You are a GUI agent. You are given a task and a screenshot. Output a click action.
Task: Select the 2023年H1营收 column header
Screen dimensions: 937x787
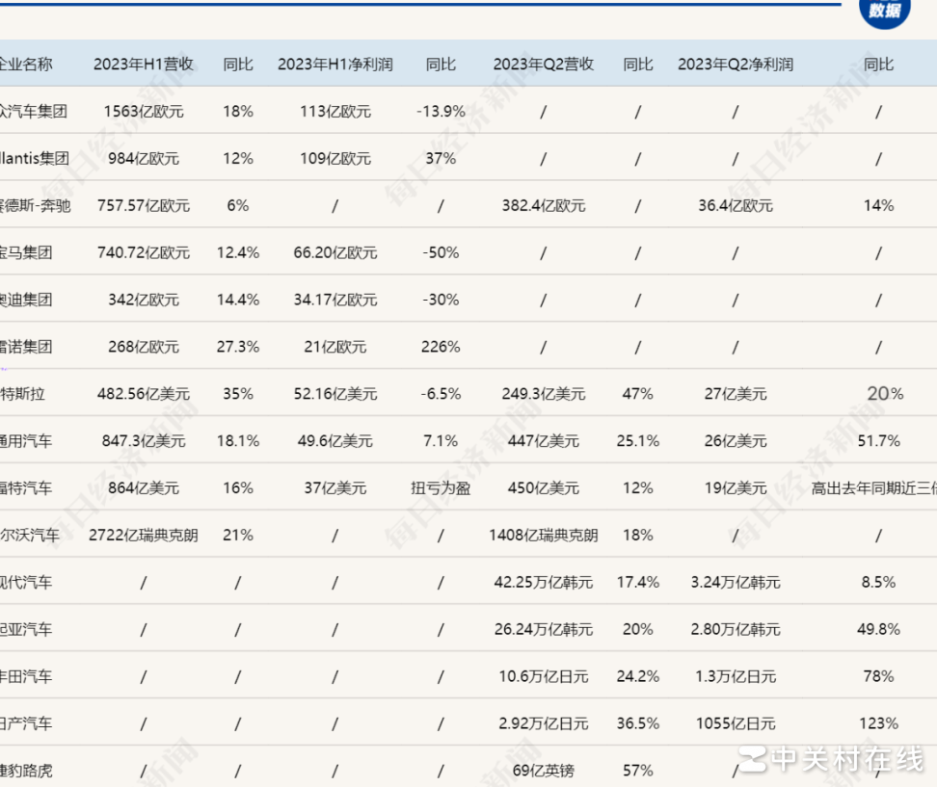pos(143,64)
